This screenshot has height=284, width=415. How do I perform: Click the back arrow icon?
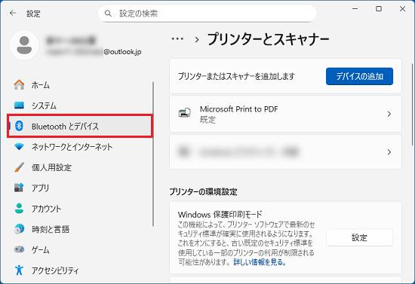(x=13, y=14)
